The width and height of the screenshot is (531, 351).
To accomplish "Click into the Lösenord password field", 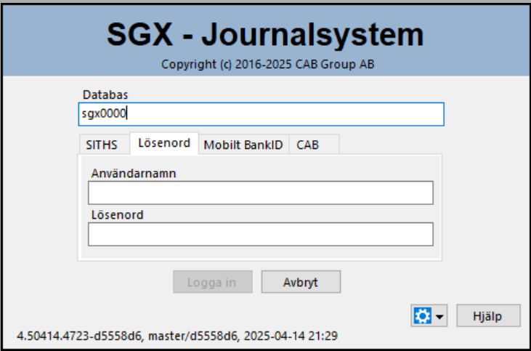I will coord(261,234).
